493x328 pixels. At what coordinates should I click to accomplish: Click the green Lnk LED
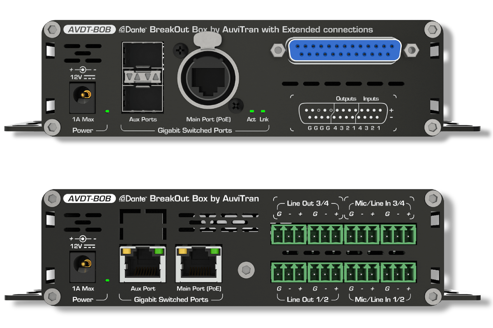263,111
